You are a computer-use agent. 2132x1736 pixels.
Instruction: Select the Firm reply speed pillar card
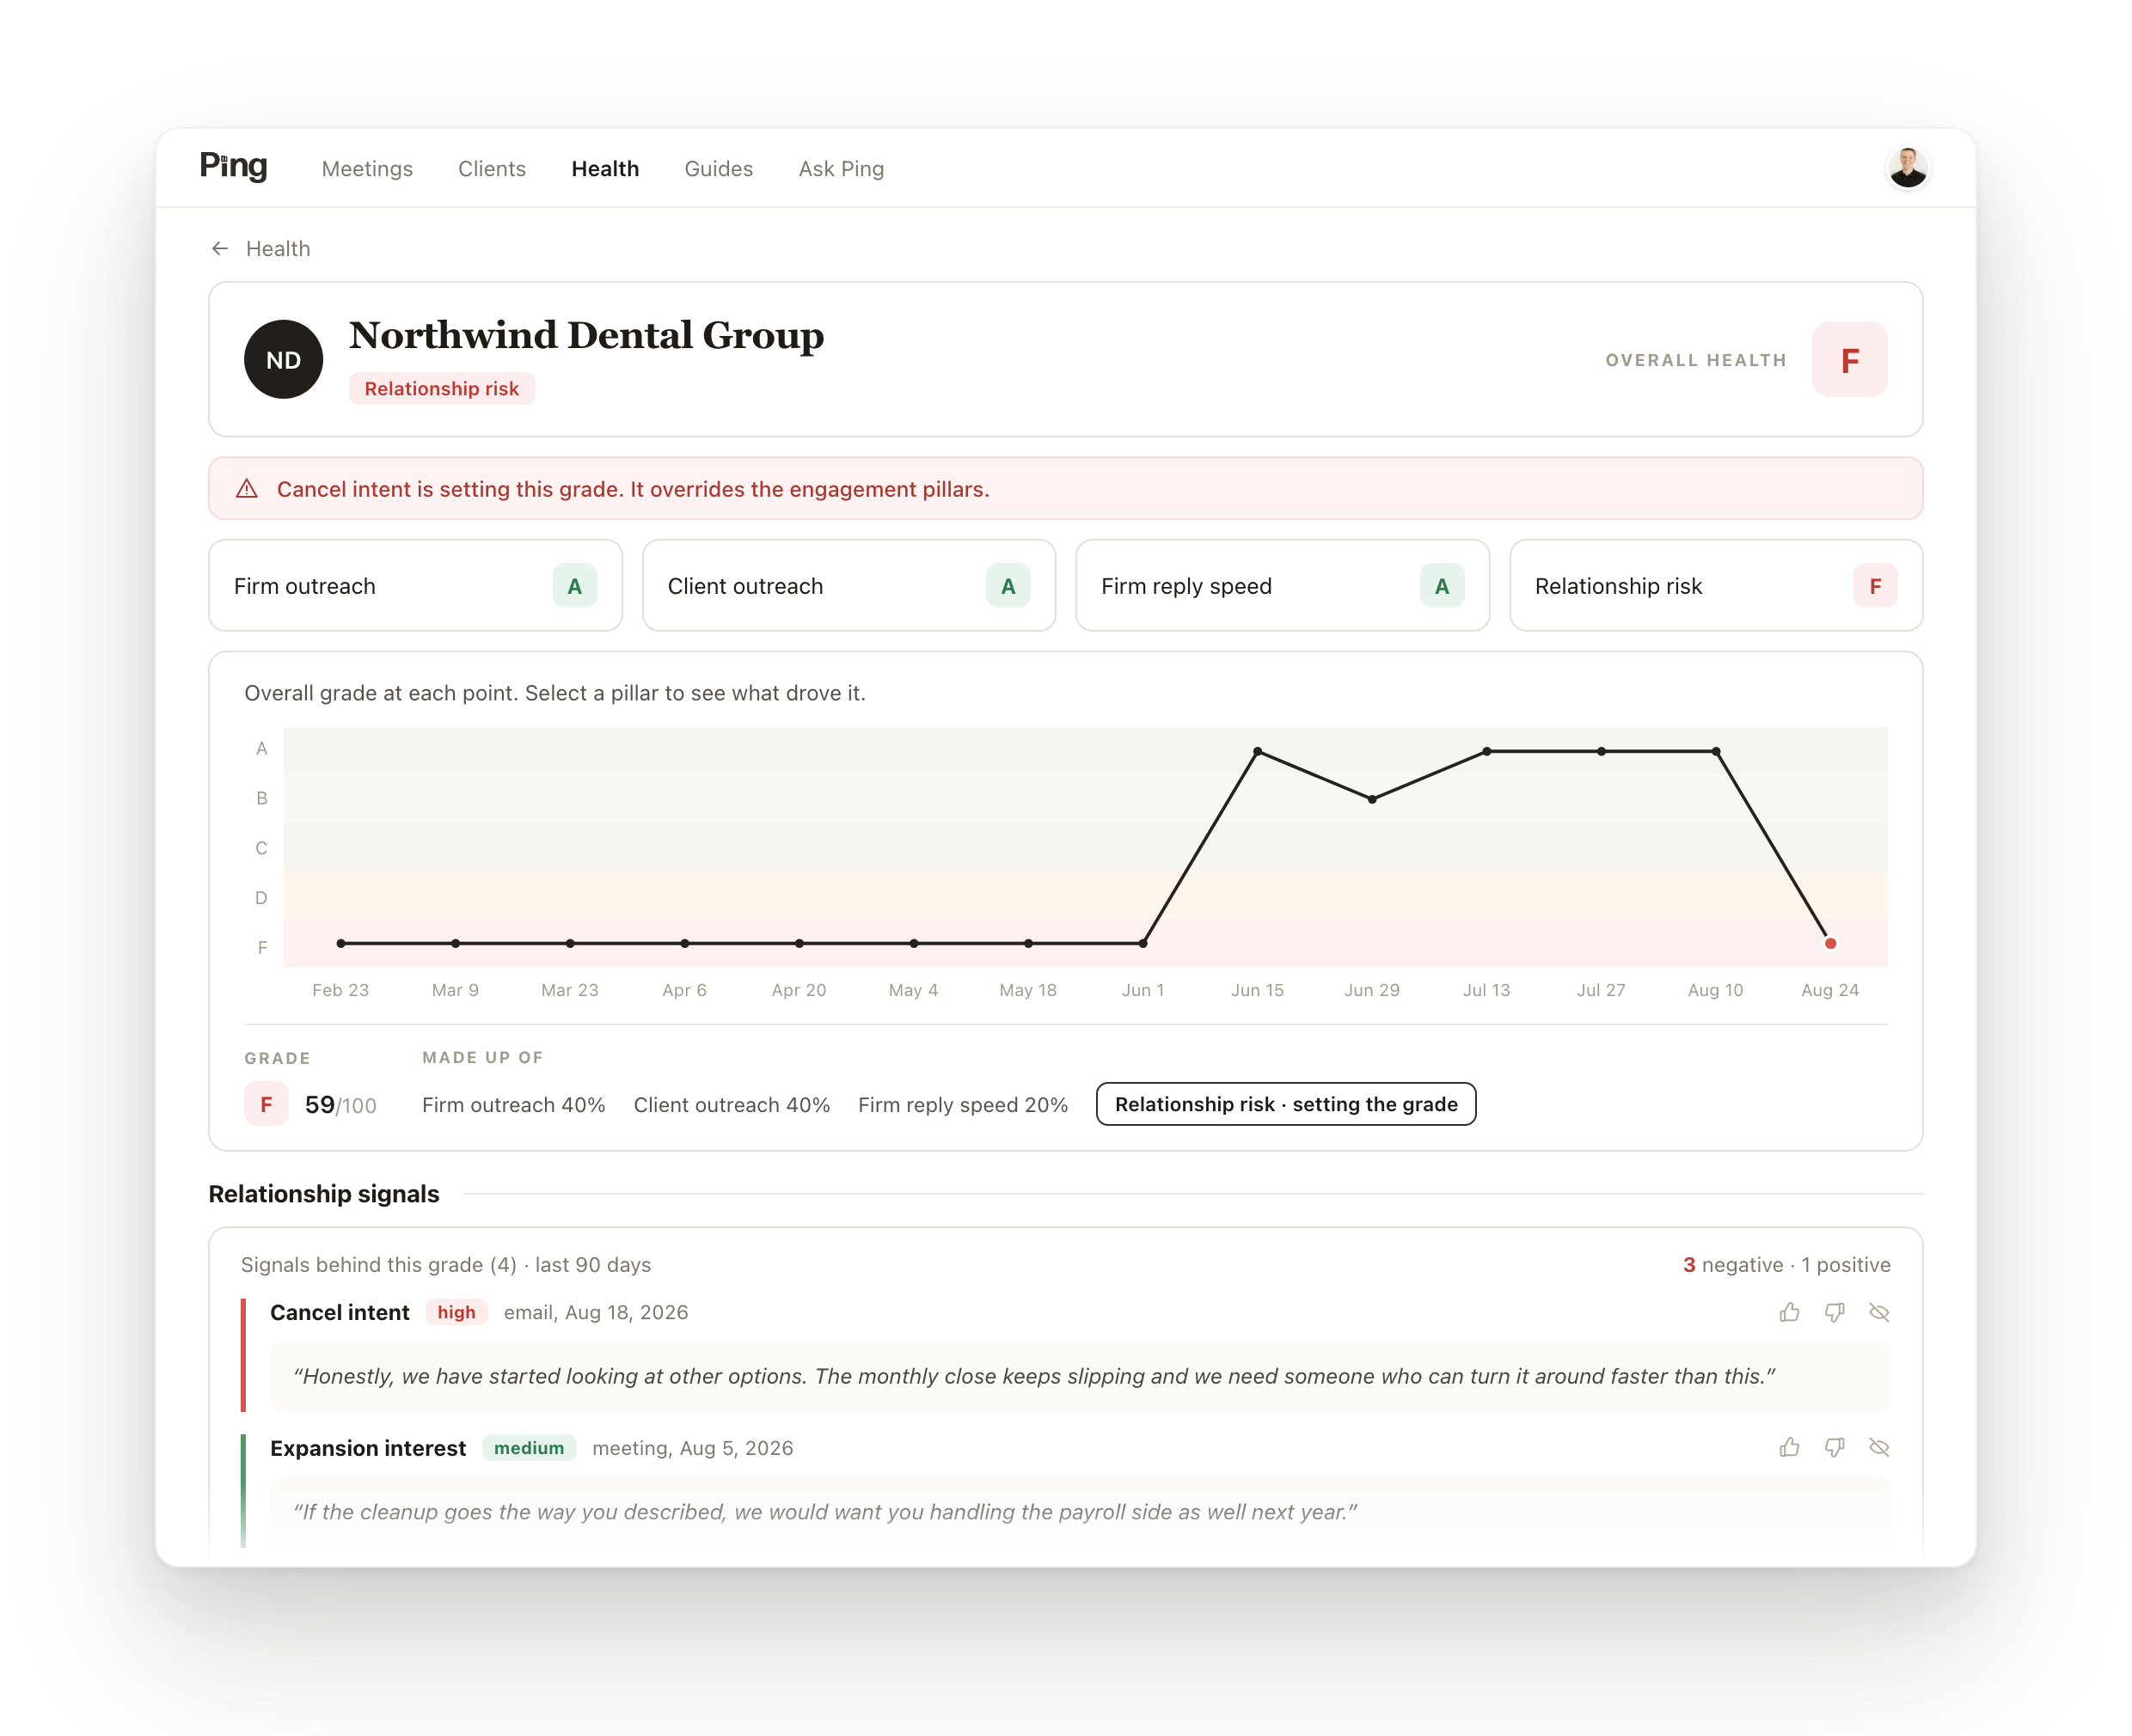[1283, 586]
